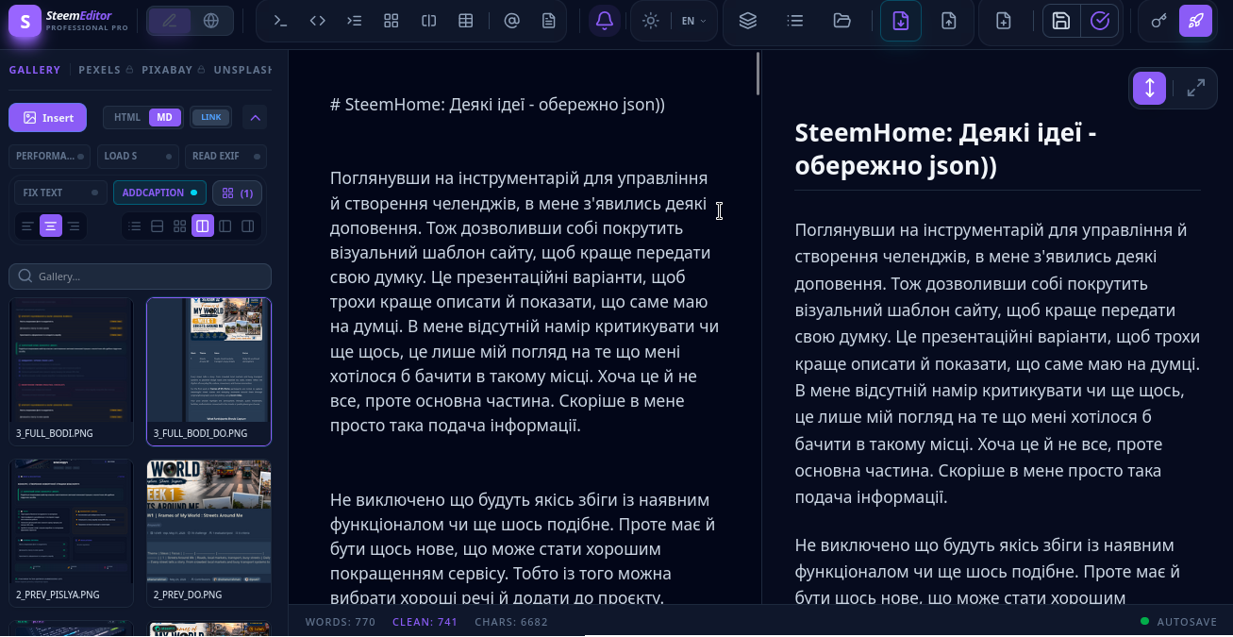Align images center

51,226
